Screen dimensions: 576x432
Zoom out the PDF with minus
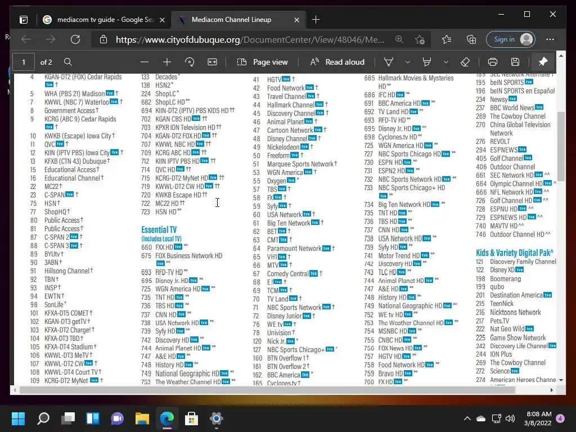[x=145, y=62]
